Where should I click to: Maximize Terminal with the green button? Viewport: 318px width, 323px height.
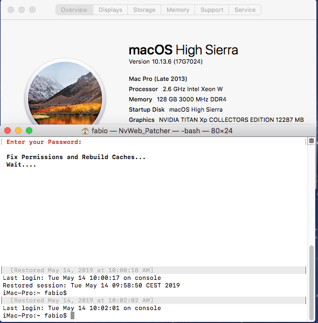pos(29,130)
